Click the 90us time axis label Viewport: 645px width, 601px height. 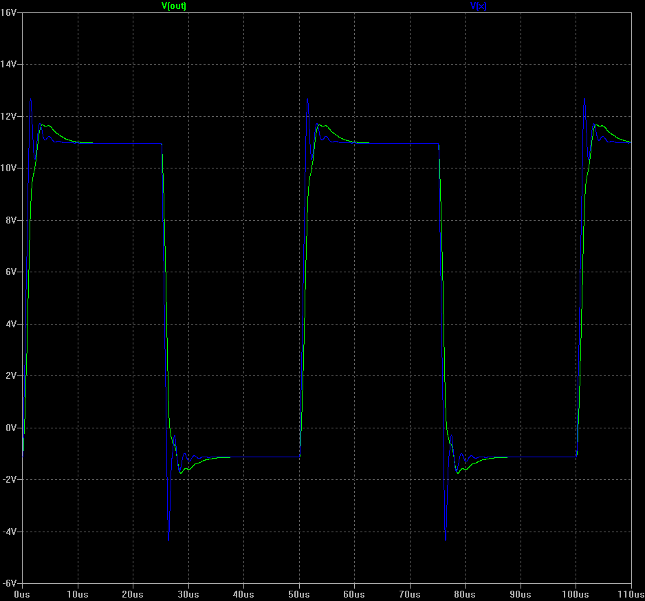[521, 594]
